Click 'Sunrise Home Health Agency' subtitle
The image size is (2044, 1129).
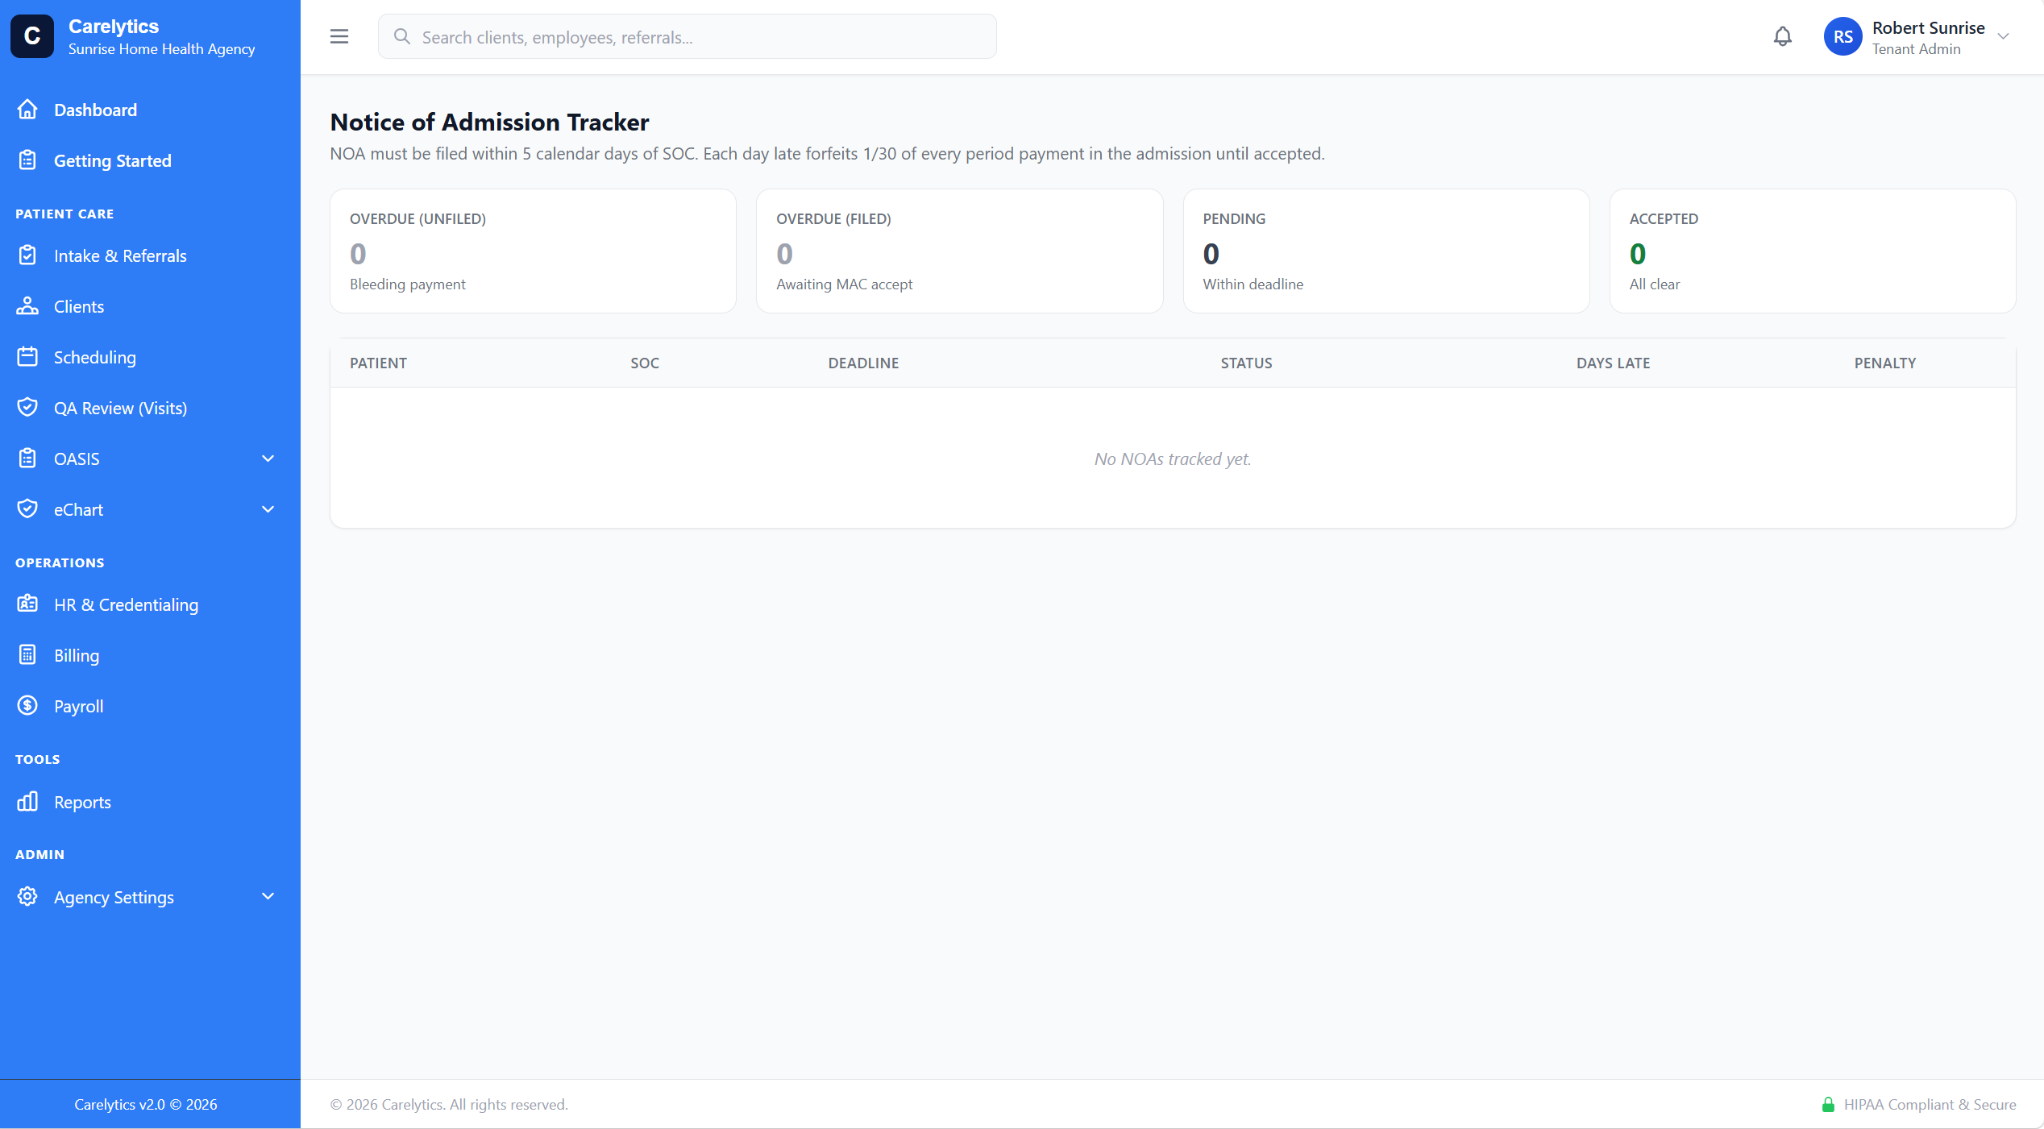coord(161,49)
